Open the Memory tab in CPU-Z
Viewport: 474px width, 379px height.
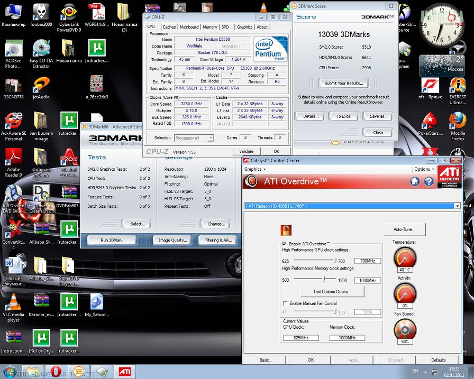pyautogui.click(x=210, y=27)
